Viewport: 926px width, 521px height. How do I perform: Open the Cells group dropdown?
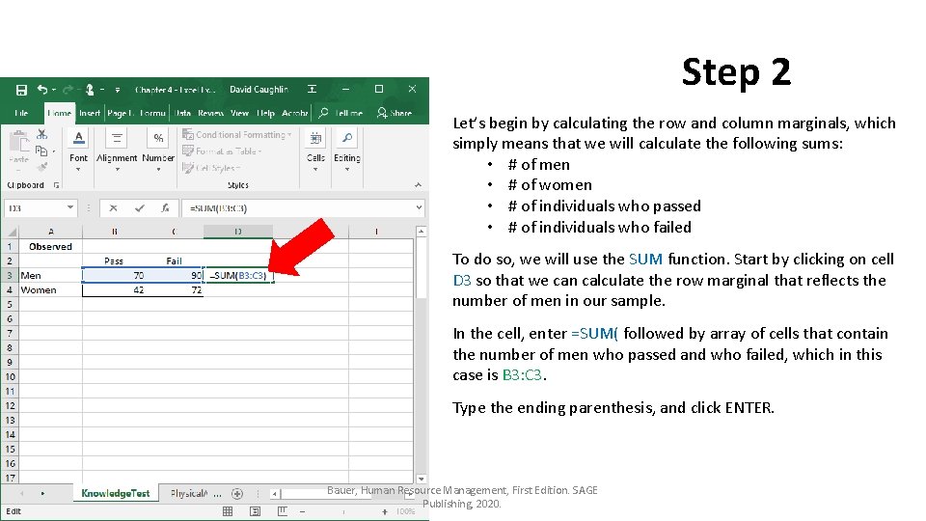click(315, 151)
